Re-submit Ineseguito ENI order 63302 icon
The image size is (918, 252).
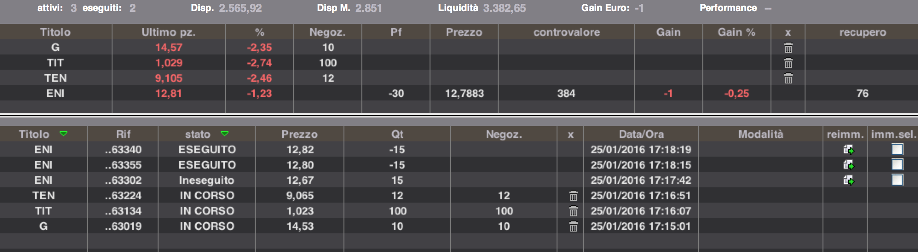pos(848,180)
